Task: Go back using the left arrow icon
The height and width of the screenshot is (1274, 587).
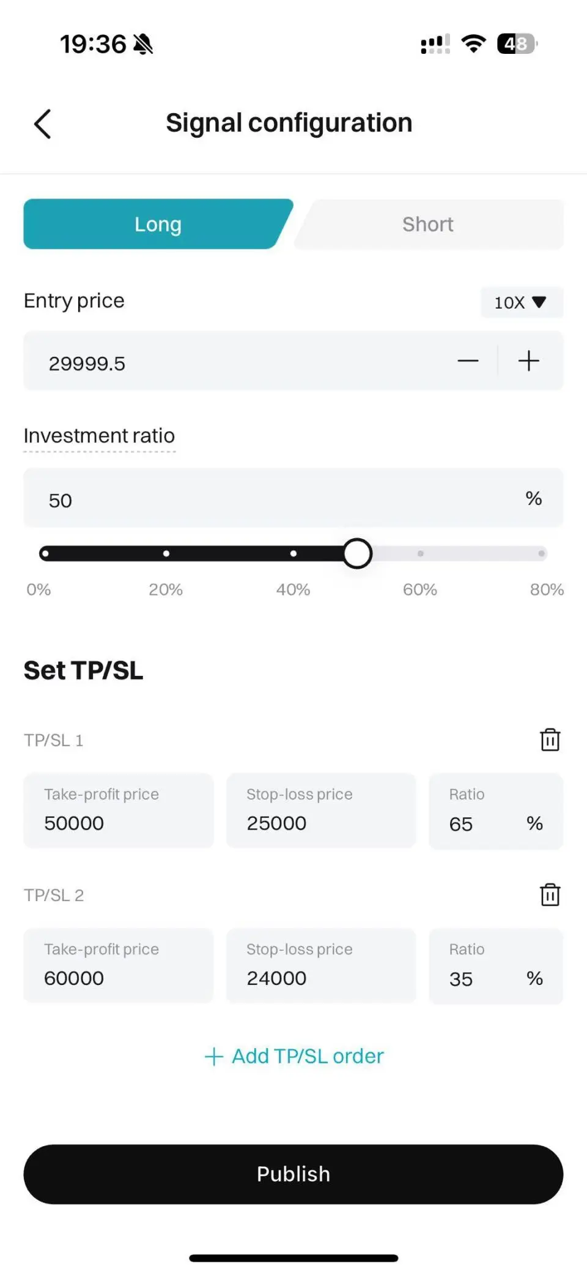Action: [x=42, y=124]
